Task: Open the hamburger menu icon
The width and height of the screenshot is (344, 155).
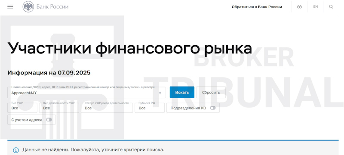Action: [x=10, y=6]
